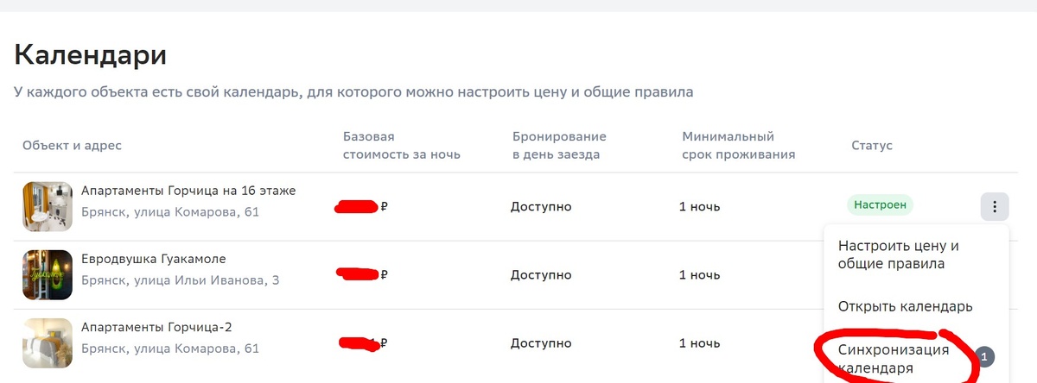Click the 'Статус' column header
Screen dimensions: 1037x383
[871, 146]
